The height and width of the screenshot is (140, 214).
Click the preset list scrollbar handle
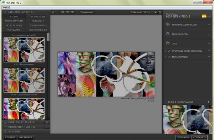pyautogui.click(x=49, y=37)
